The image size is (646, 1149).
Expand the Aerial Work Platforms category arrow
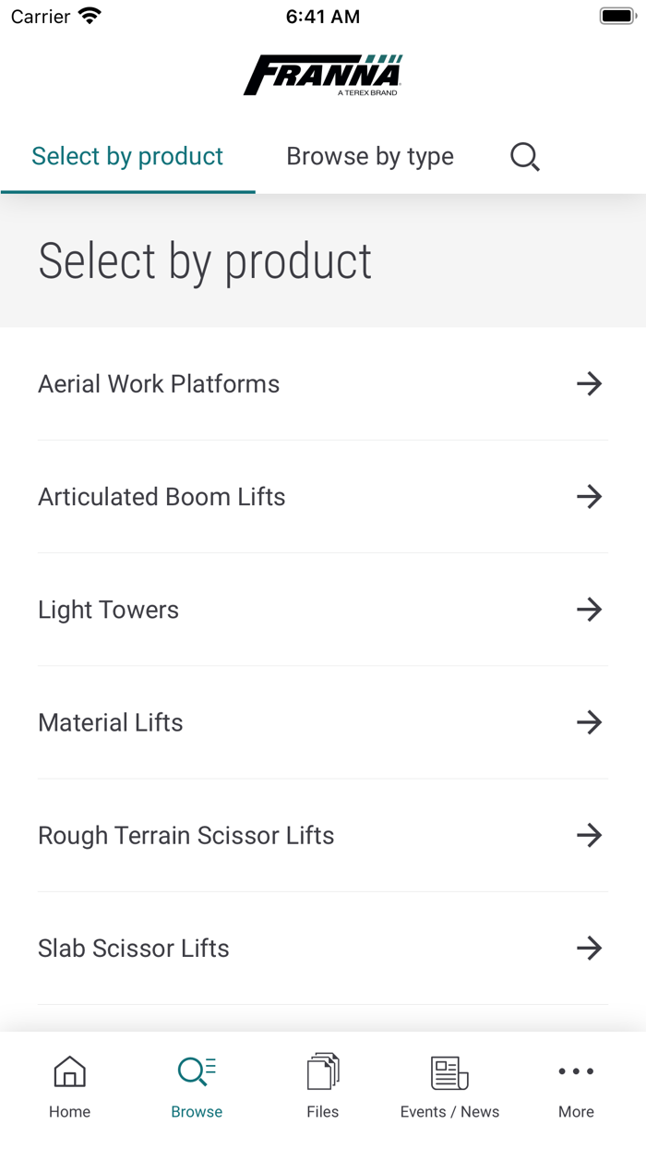590,384
